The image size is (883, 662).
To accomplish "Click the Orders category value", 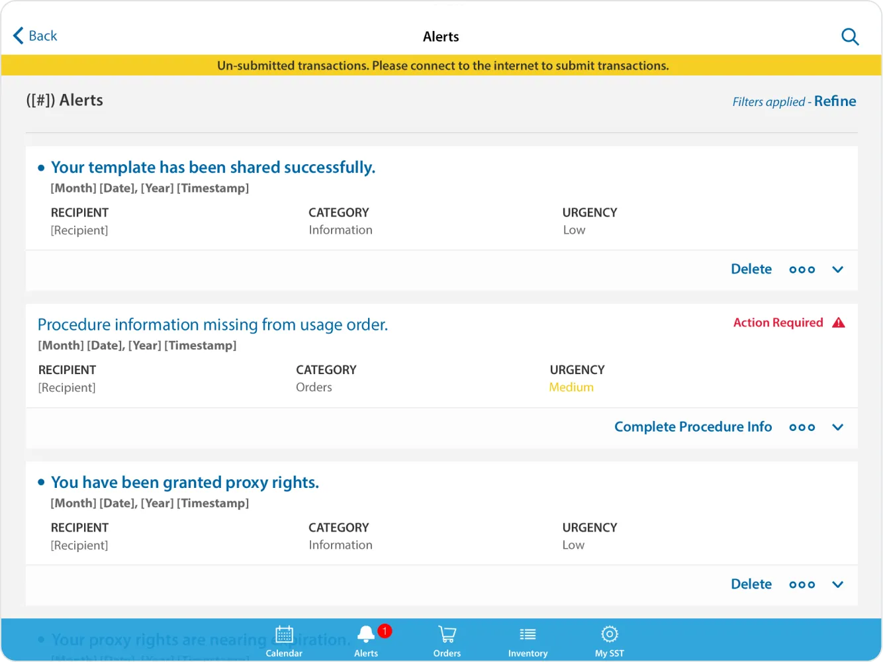I will [x=314, y=387].
